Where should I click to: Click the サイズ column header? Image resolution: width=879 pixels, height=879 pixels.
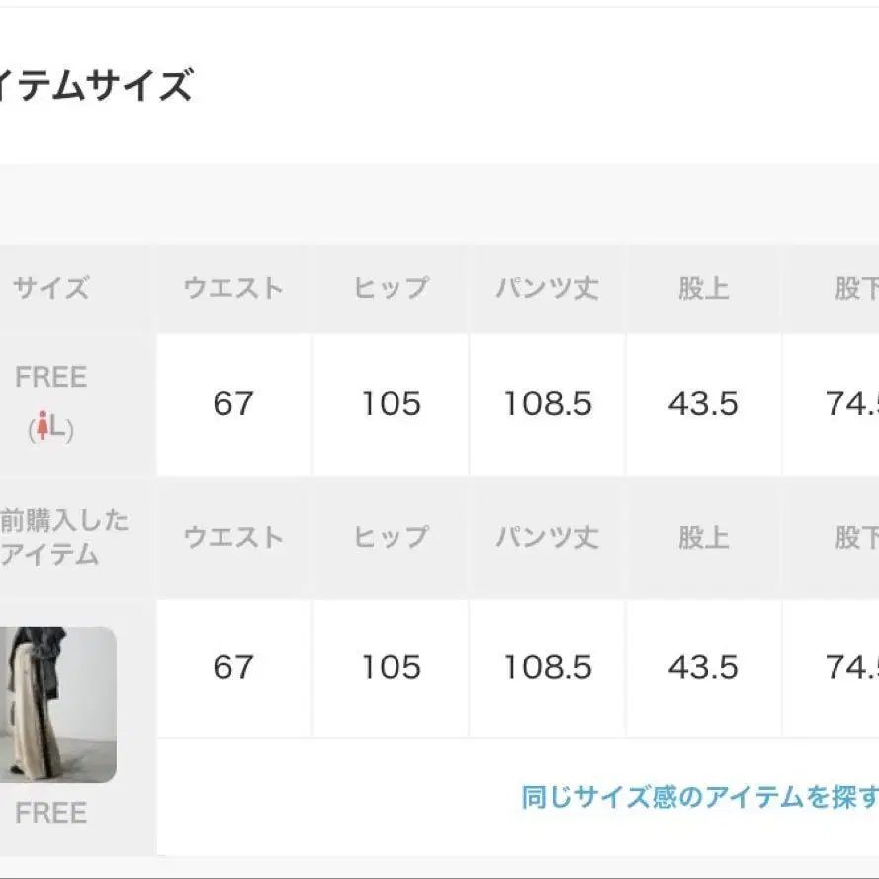pos(51,288)
